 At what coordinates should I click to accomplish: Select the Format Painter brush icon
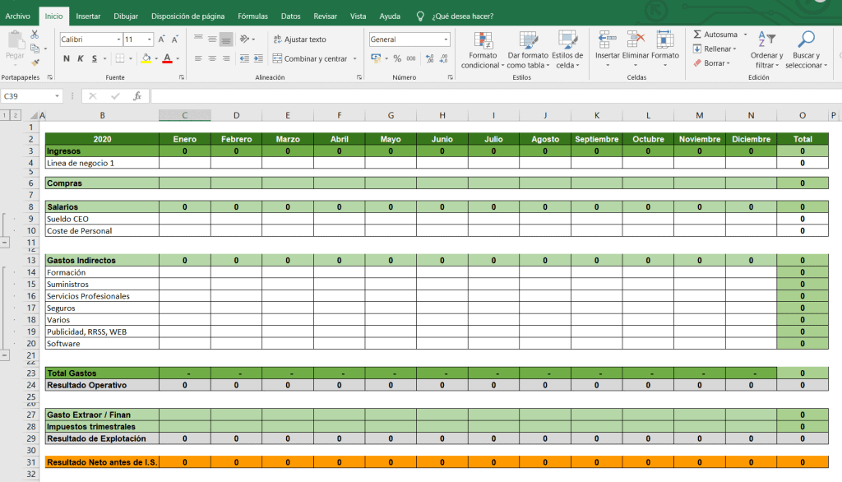(x=35, y=63)
